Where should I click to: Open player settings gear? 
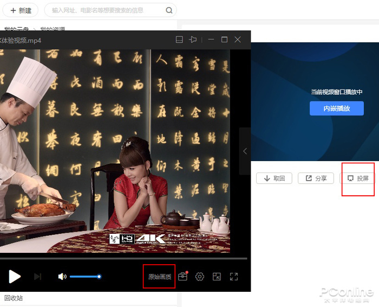pos(200,277)
